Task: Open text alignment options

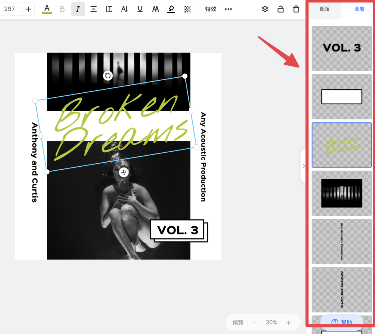Action: click(x=93, y=9)
